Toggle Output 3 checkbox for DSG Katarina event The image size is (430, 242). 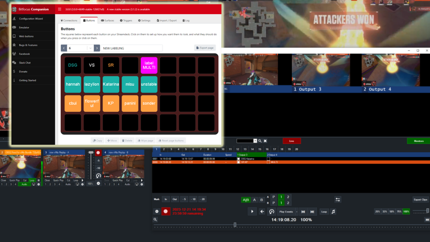pyautogui.click(x=238, y=159)
